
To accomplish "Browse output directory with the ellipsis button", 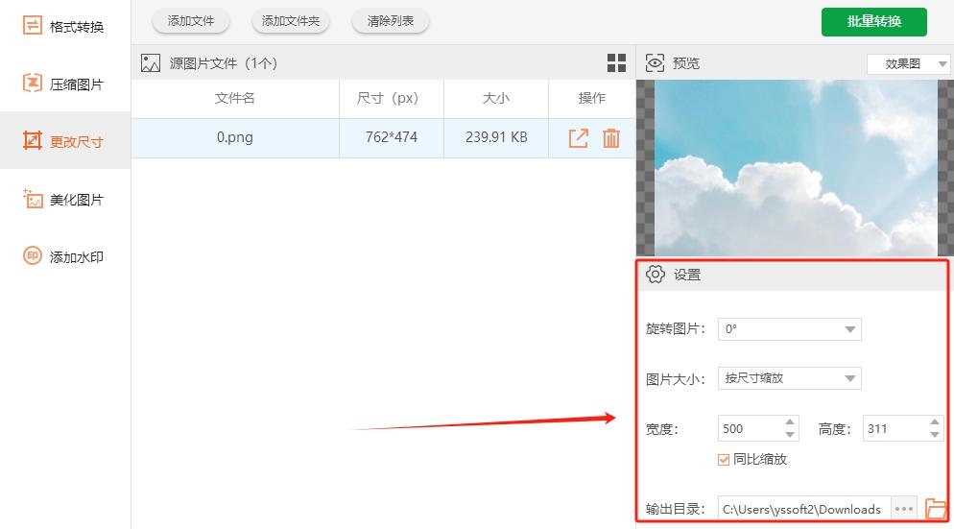I will (904, 509).
